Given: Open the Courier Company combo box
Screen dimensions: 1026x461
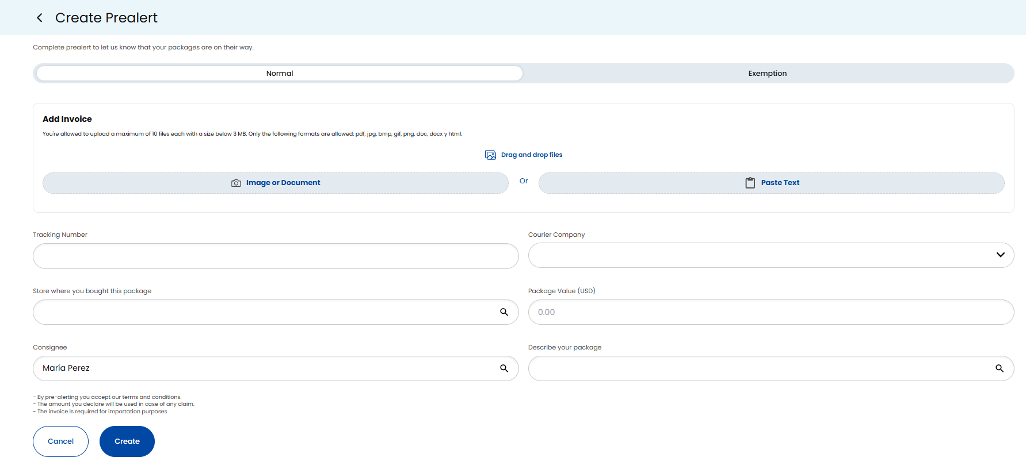Looking at the screenshot, I should tap(771, 255).
